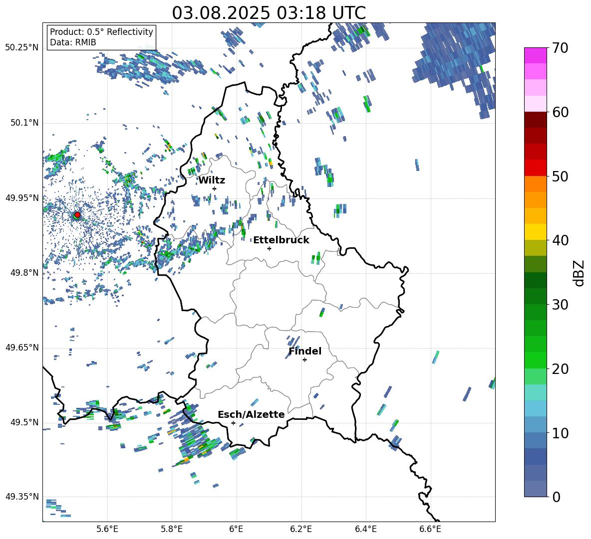Image resolution: width=591 pixels, height=539 pixels.
Task: Click the red radar site marker
Action: point(77,215)
